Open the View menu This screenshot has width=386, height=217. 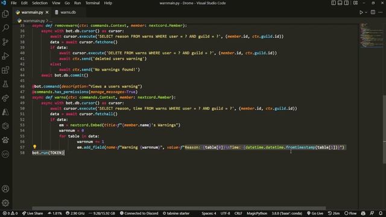point(56,3)
